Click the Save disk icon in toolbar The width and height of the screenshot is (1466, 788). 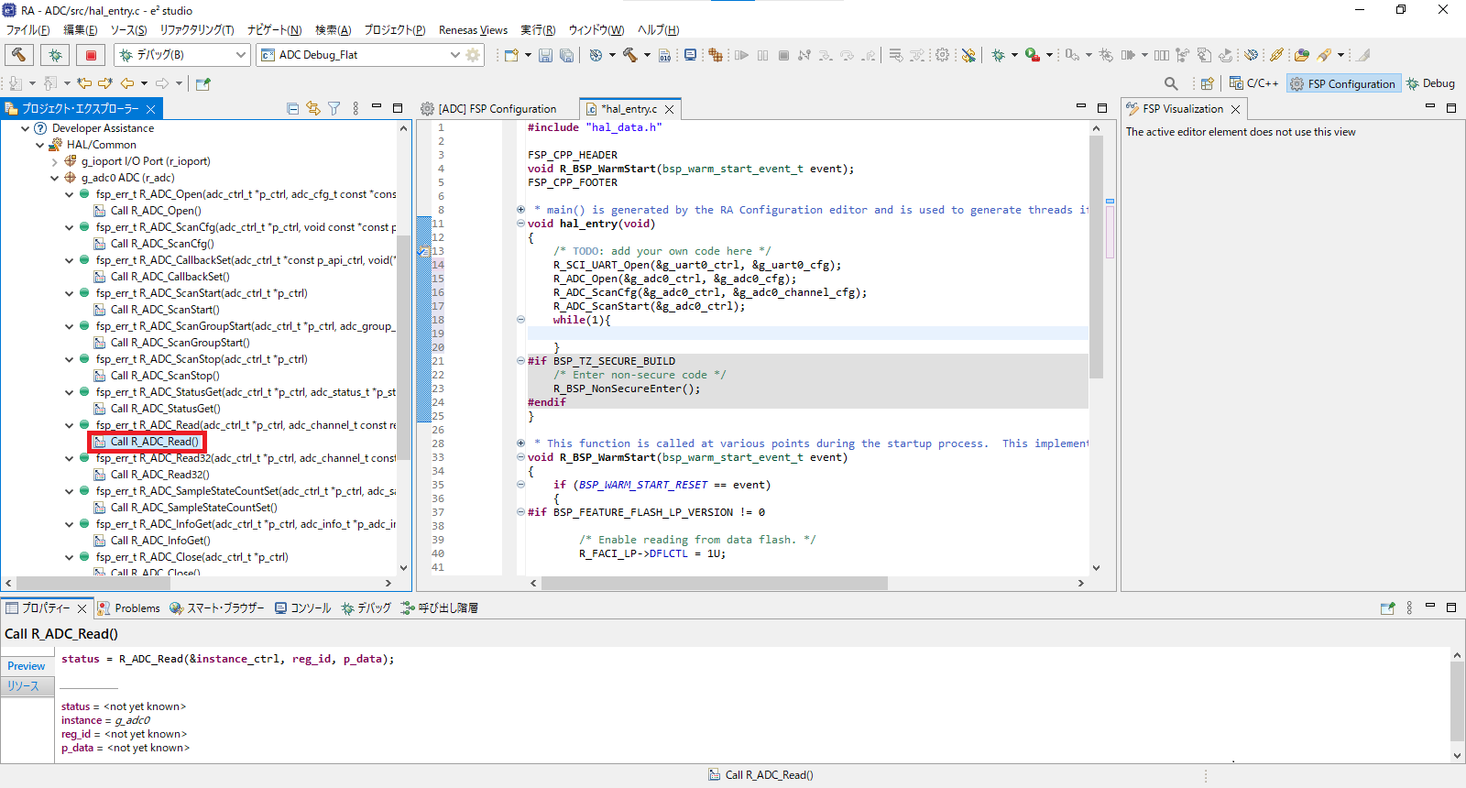point(545,55)
